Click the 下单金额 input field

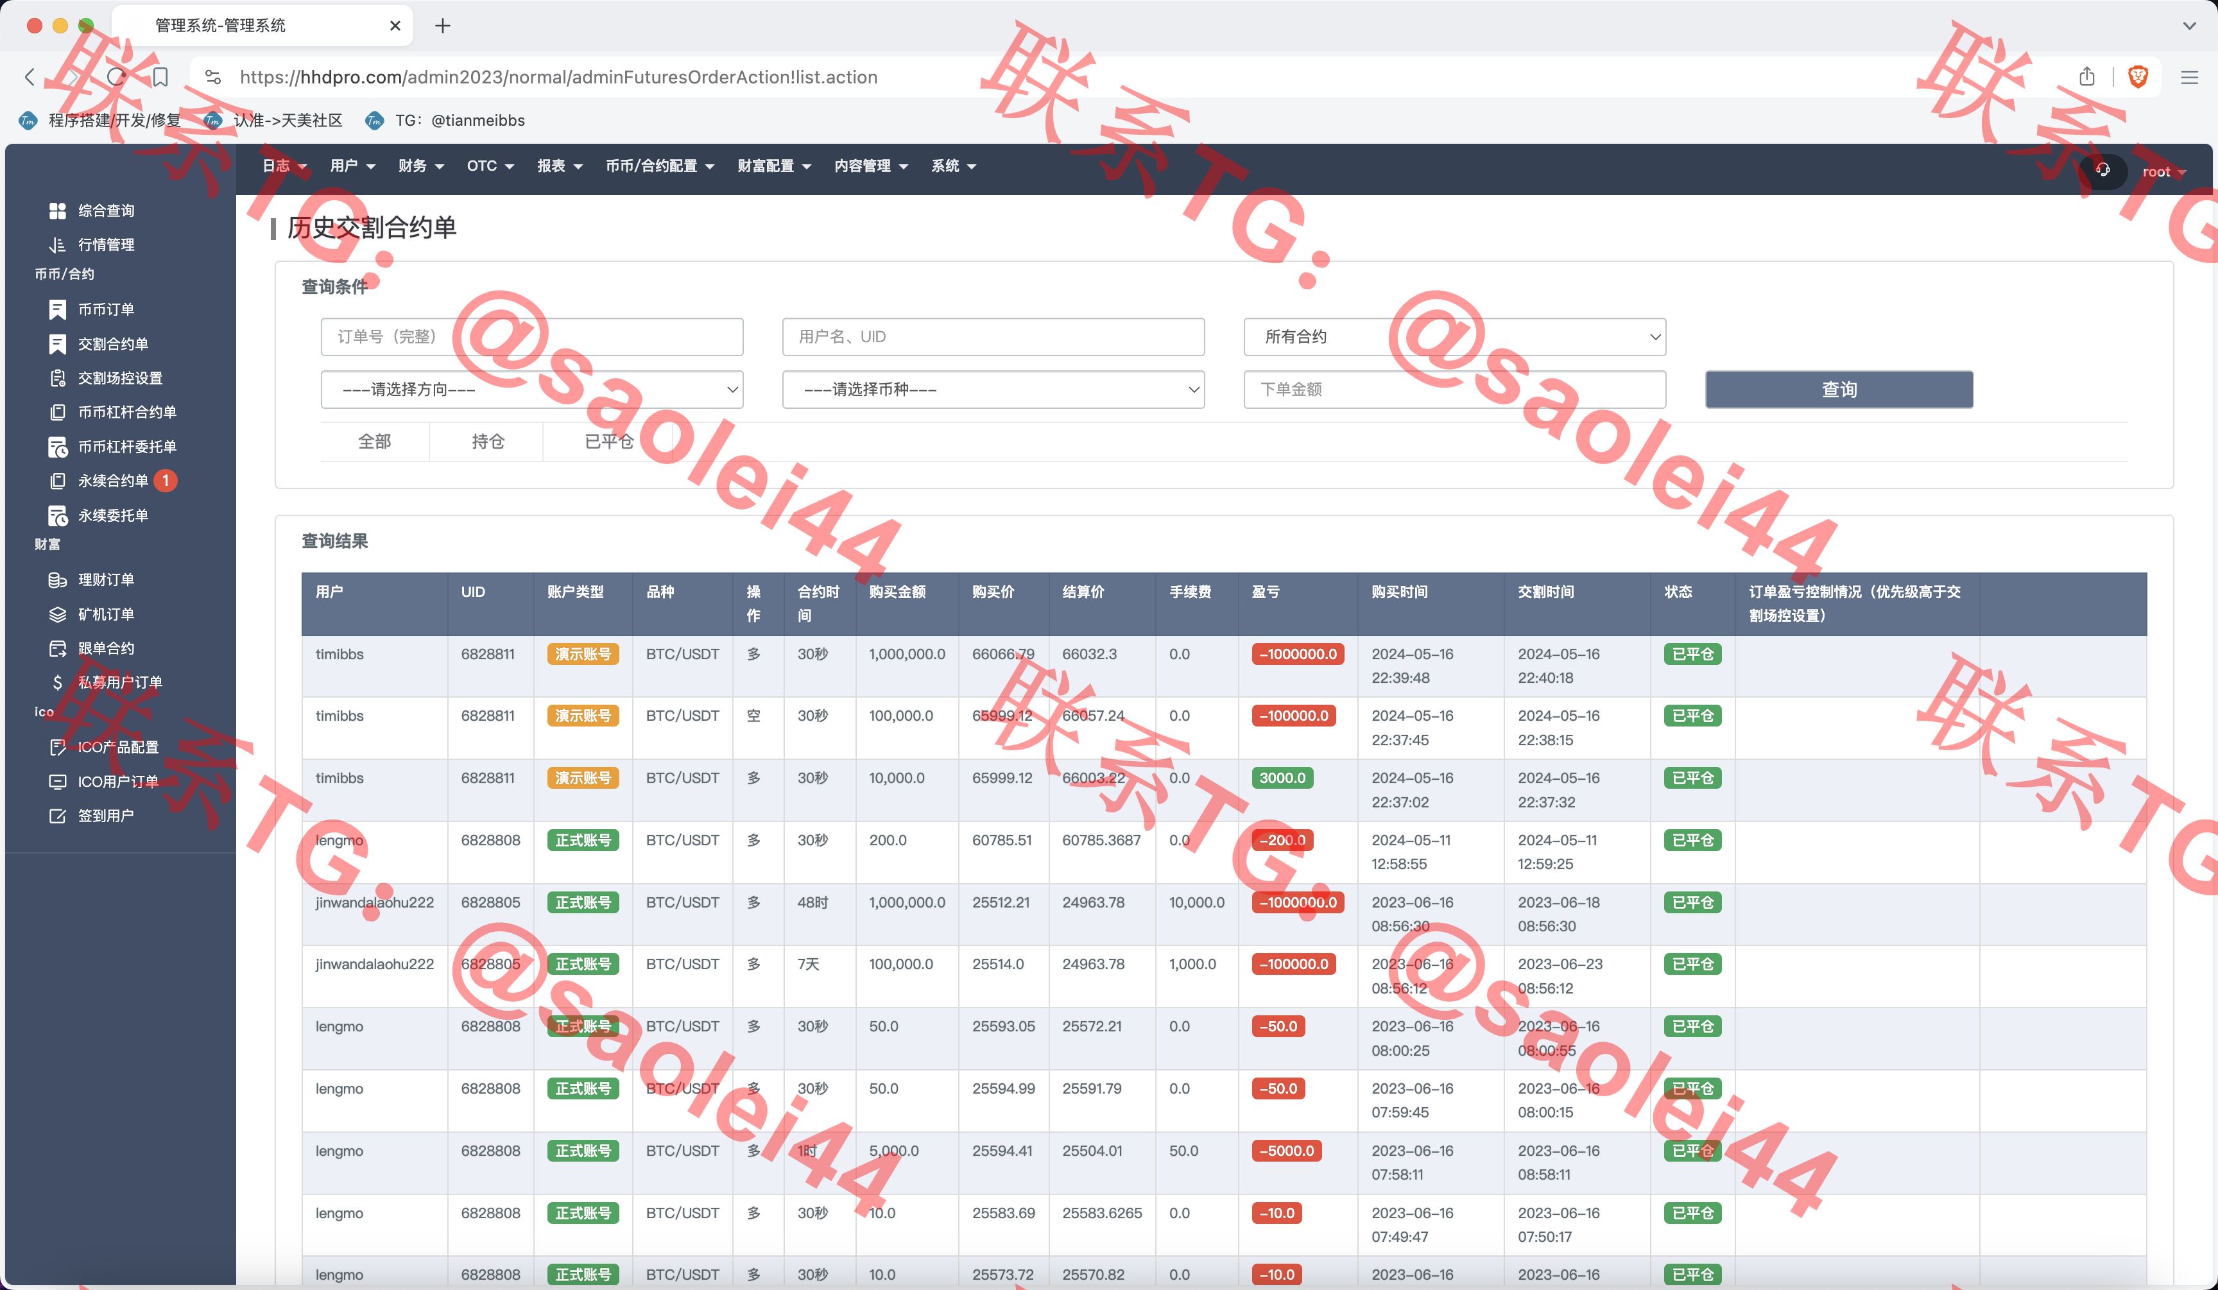click(x=1454, y=390)
